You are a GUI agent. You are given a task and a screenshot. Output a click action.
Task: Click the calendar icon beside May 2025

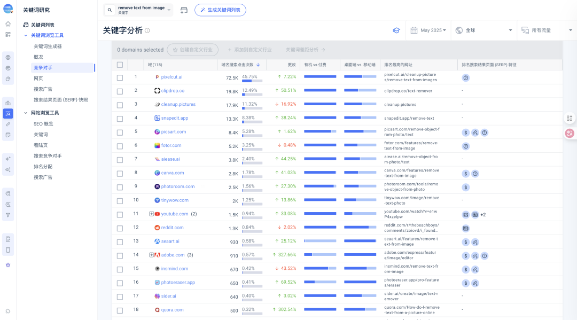pos(414,30)
